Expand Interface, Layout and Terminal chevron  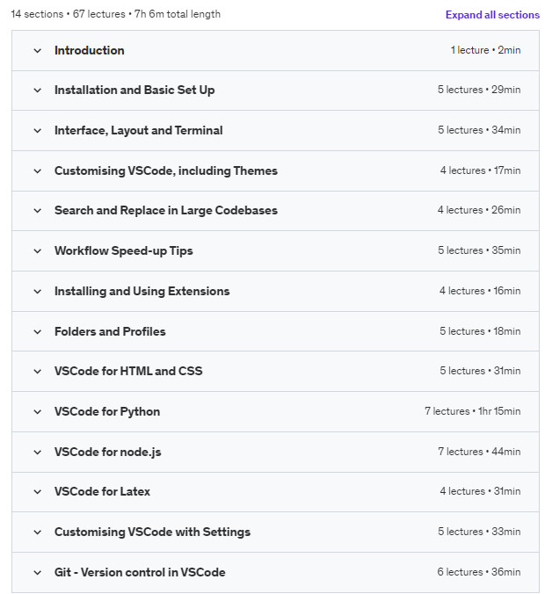pos(37,131)
